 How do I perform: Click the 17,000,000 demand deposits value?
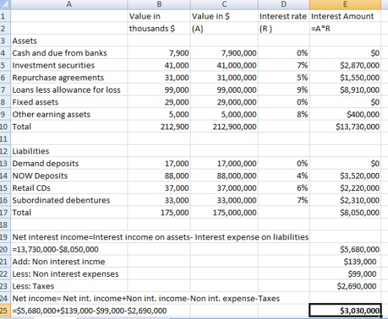[x=224, y=163]
